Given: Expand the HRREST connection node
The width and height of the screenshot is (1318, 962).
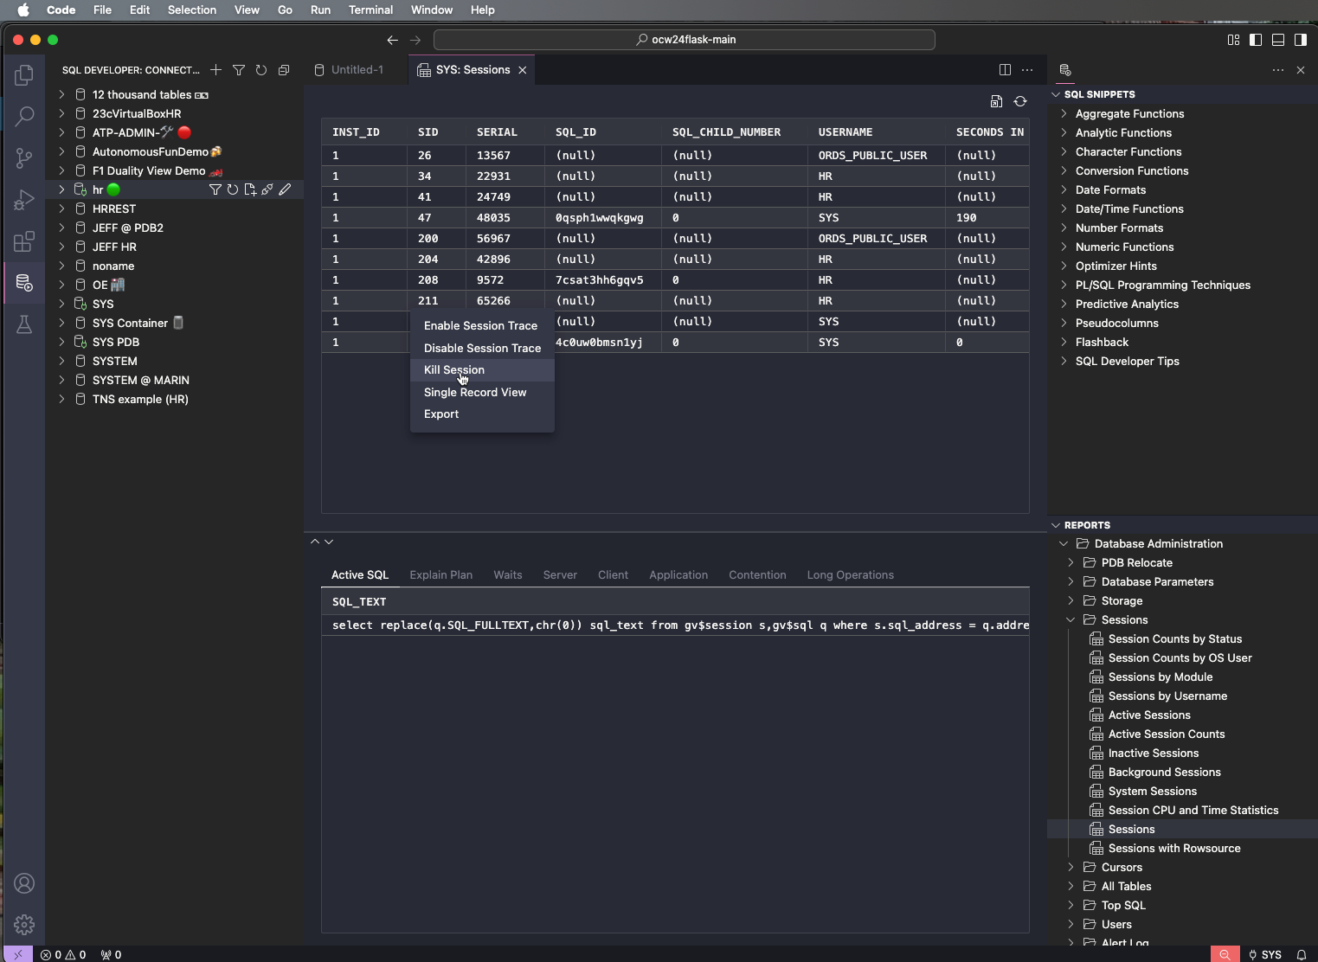Looking at the screenshot, I should pyautogui.click(x=61, y=208).
